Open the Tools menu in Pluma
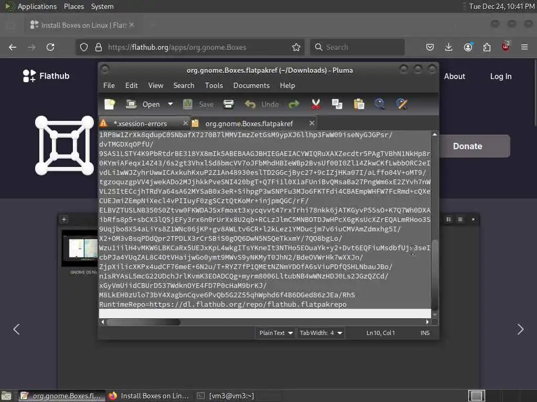This screenshot has width=537, height=402. click(x=214, y=85)
